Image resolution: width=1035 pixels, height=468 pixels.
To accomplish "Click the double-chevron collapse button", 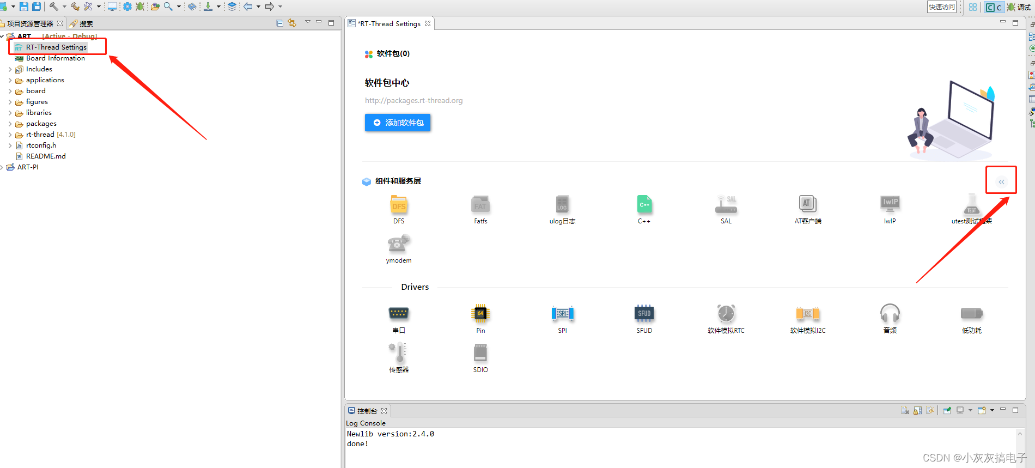I will click(1001, 182).
